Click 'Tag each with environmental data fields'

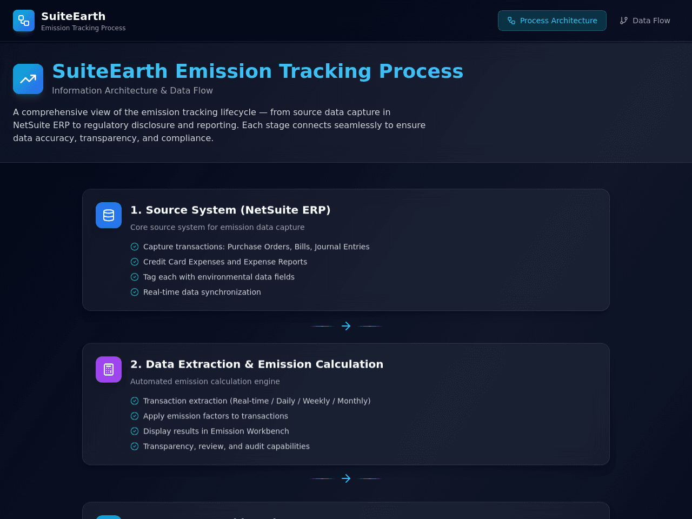pos(219,277)
